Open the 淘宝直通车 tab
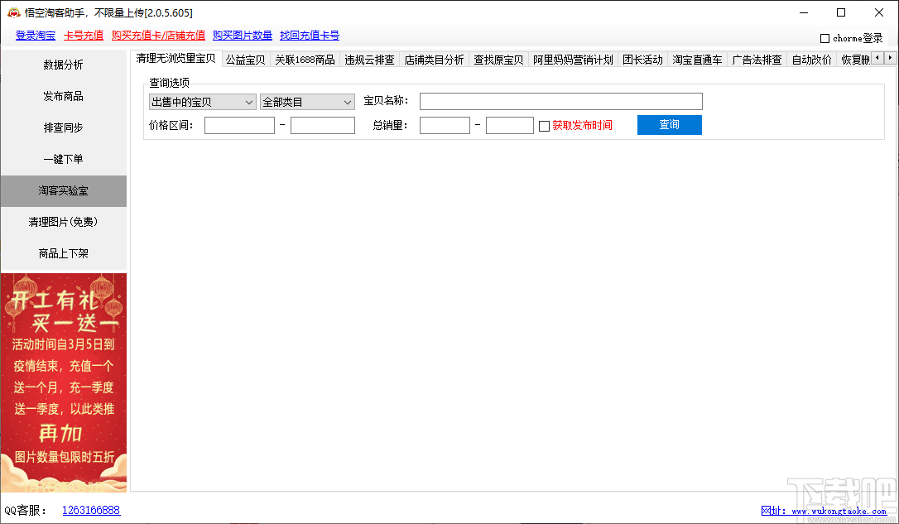The height and width of the screenshot is (524, 899). tap(697, 60)
